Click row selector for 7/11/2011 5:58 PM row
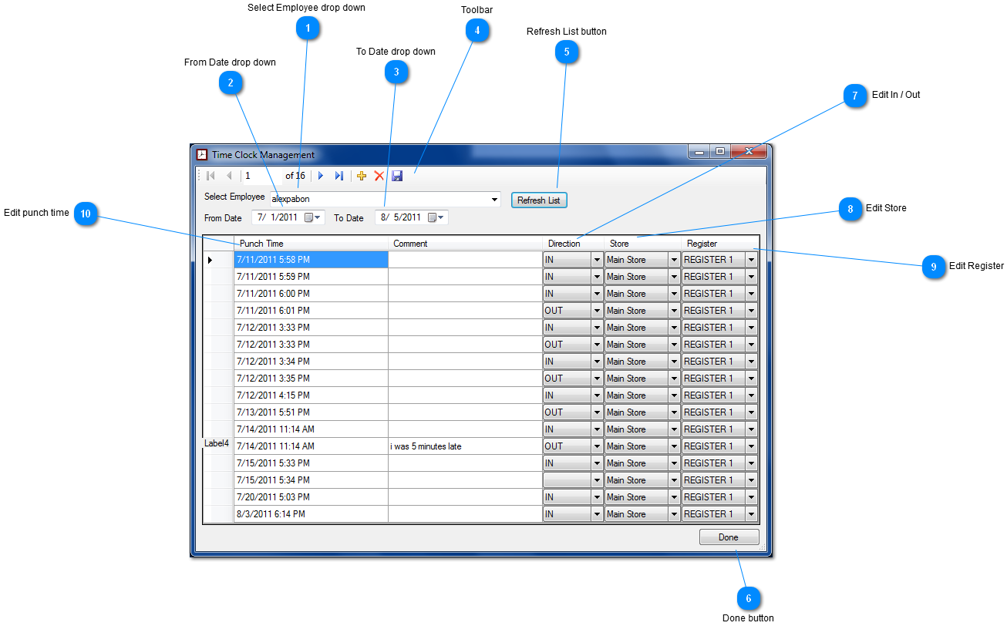 pyautogui.click(x=218, y=260)
